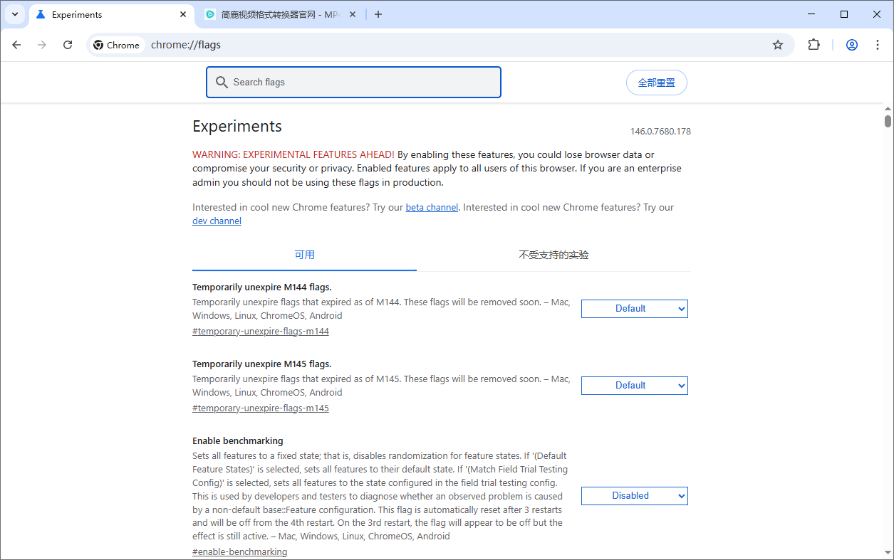This screenshot has width=894, height=560.
Task: Expand the M145 flags Default dropdown
Action: pyautogui.click(x=634, y=386)
